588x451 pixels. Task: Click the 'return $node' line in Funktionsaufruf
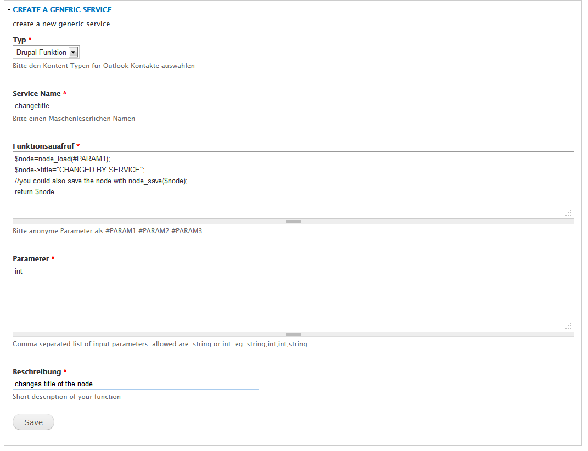(x=35, y=192)
